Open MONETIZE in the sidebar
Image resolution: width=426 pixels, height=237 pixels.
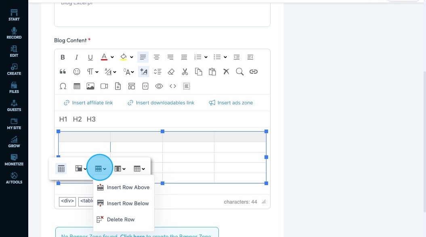pos(14,161)
